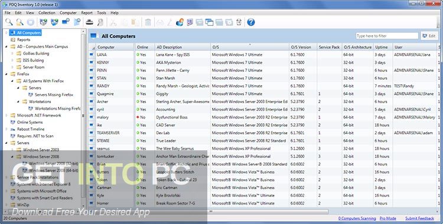Viewport: 443px width, 224px height.
Task: Open the File menu
Action: pyautogui.click(x=8, y=13)
